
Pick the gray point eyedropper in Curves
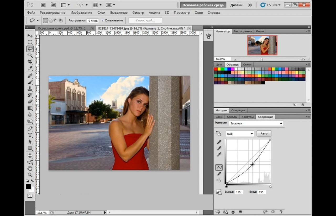219,148
